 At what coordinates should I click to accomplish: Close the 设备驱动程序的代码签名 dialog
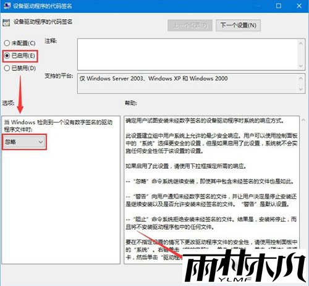[x=299, y=6]
